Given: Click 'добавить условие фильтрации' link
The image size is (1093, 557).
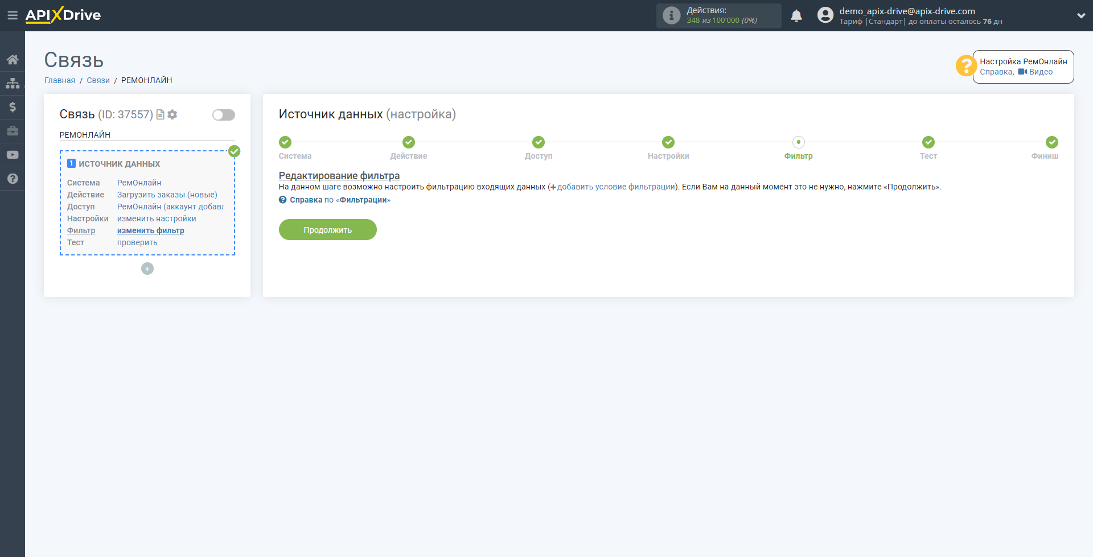Looking at the screenshot, I should click(613, 187).
